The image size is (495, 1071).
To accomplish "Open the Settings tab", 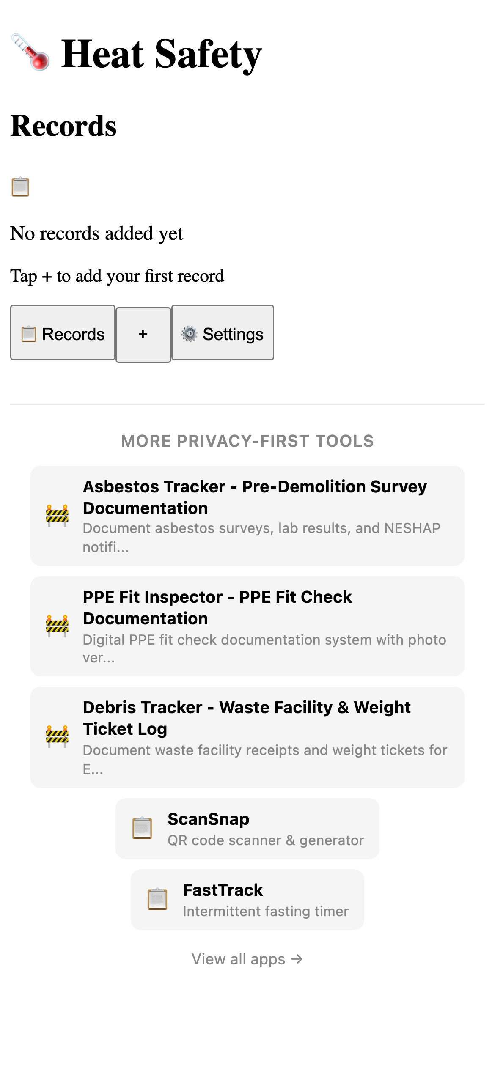I will 223,333.
